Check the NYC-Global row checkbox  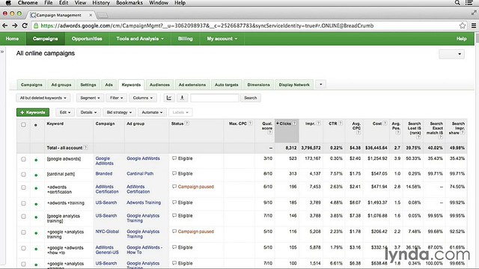pyautogui.click(x=23, y=232)
